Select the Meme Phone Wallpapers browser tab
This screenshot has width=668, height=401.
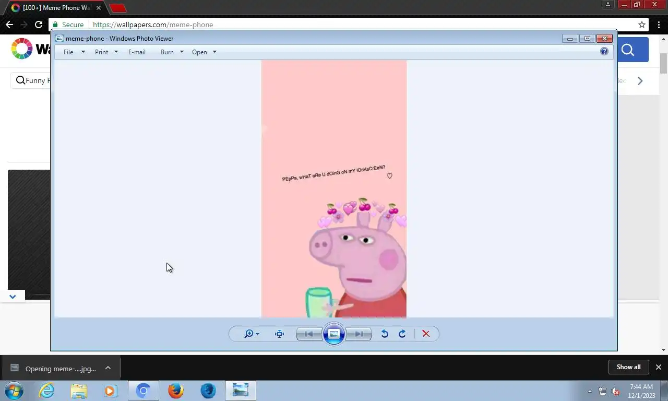56,8
